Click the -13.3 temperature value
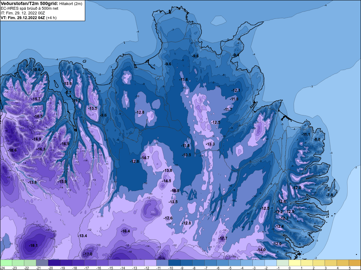Viewport: 361px width, 270px height. pyautogui.click(x=210, y=144)
